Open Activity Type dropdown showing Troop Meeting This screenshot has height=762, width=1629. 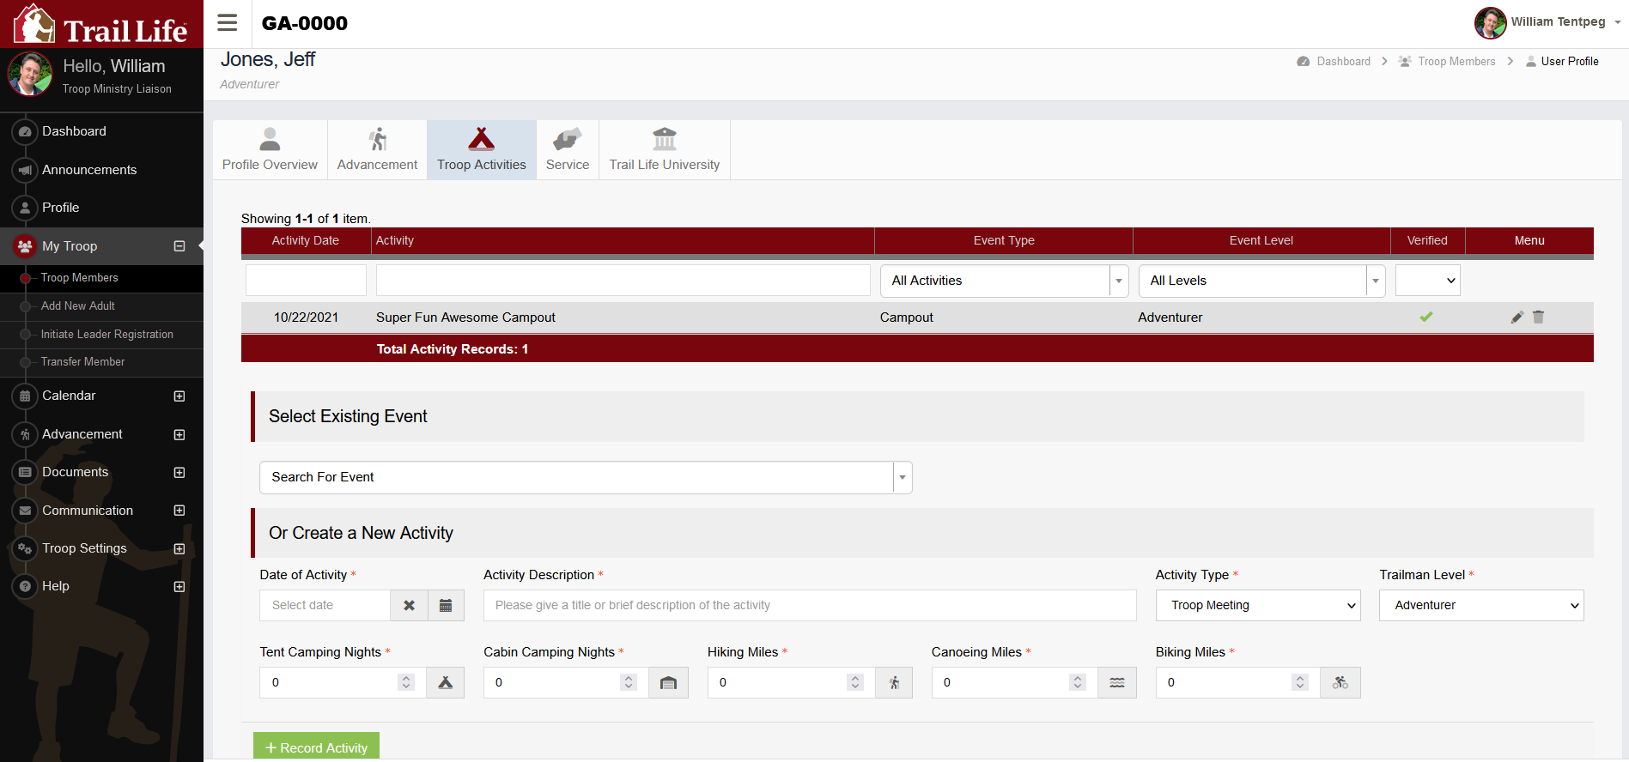[x=1257, y=606]
